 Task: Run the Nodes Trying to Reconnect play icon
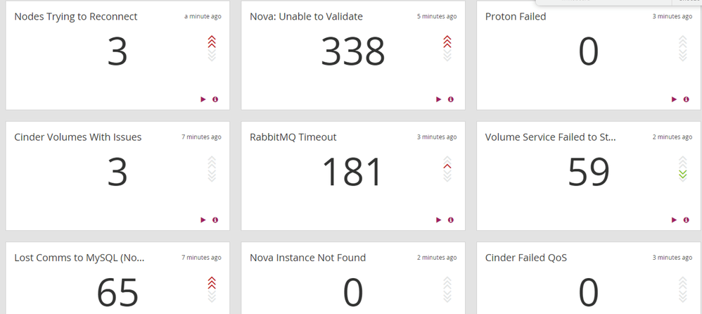[x=203, y=99]
